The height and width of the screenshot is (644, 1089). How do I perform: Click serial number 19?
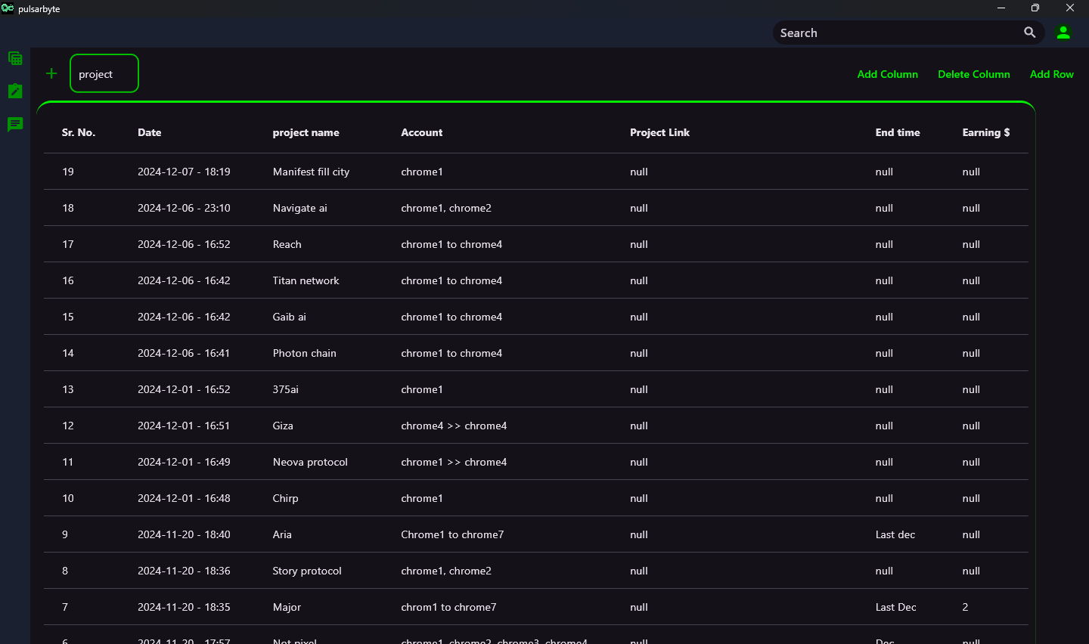coord(68,172)
